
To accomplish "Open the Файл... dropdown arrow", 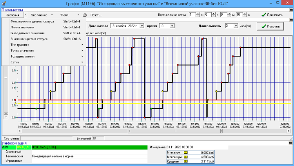I will point(78,15).
